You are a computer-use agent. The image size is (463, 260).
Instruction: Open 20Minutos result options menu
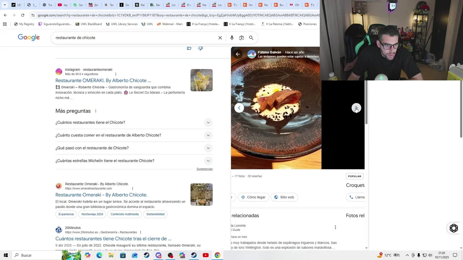click(140, 232)
